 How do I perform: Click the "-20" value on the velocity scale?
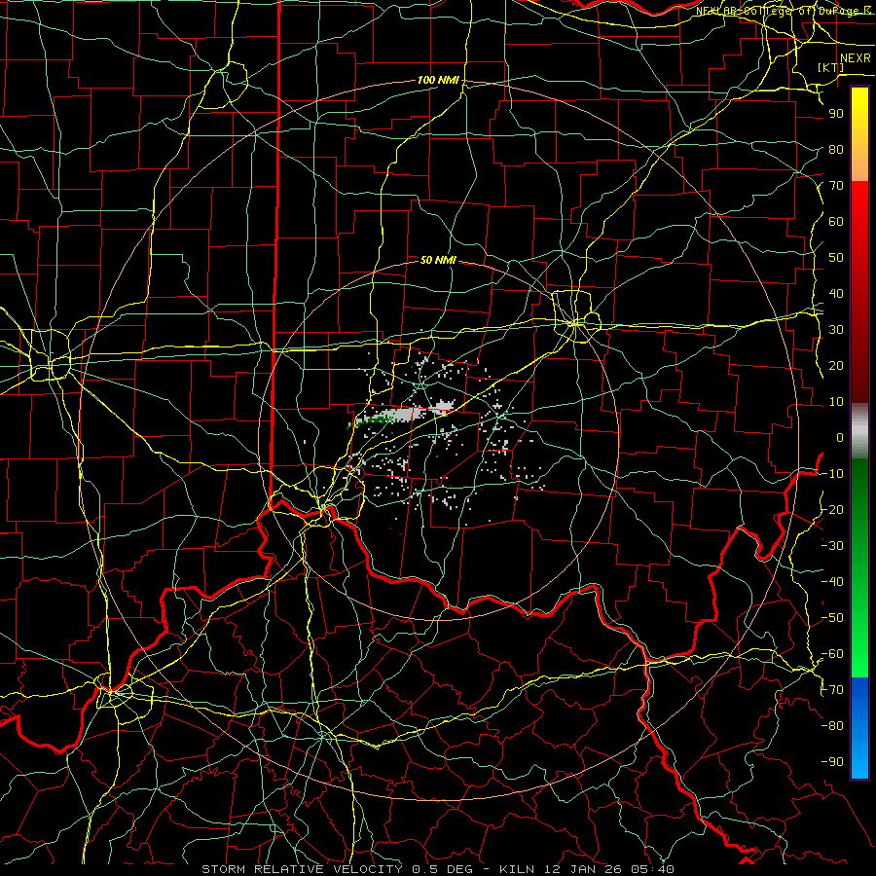click(x=832, y=510)
